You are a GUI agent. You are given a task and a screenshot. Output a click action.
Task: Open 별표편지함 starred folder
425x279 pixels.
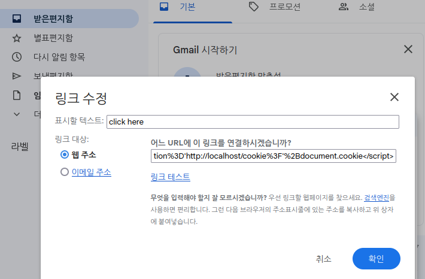(x=53, y=38)
